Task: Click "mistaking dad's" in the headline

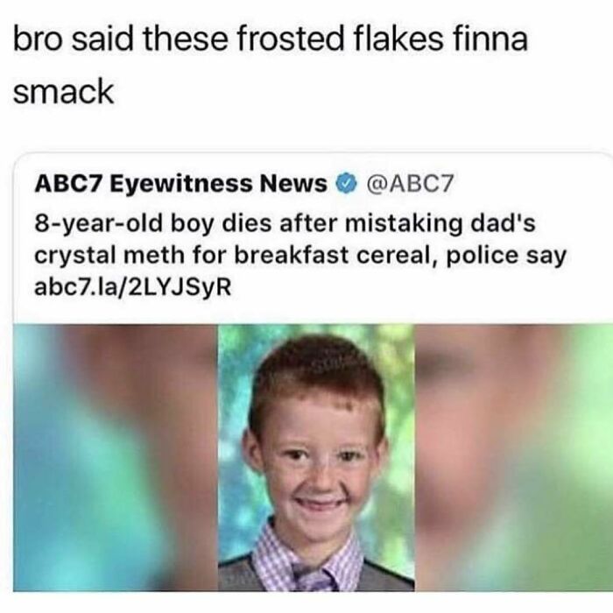Action: pos(440,223)
